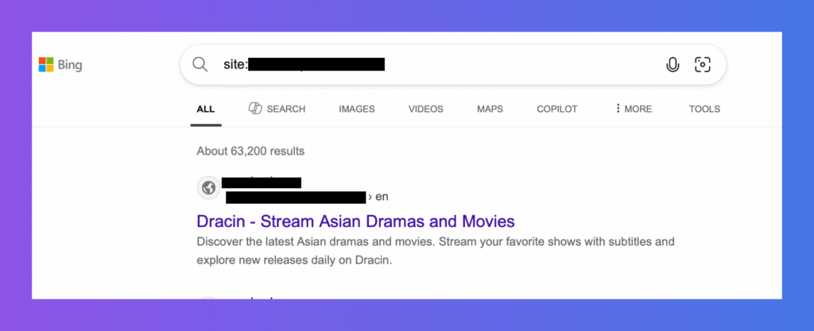
Task: Switch to the VIDEOS tab
Action: point(426,109)
